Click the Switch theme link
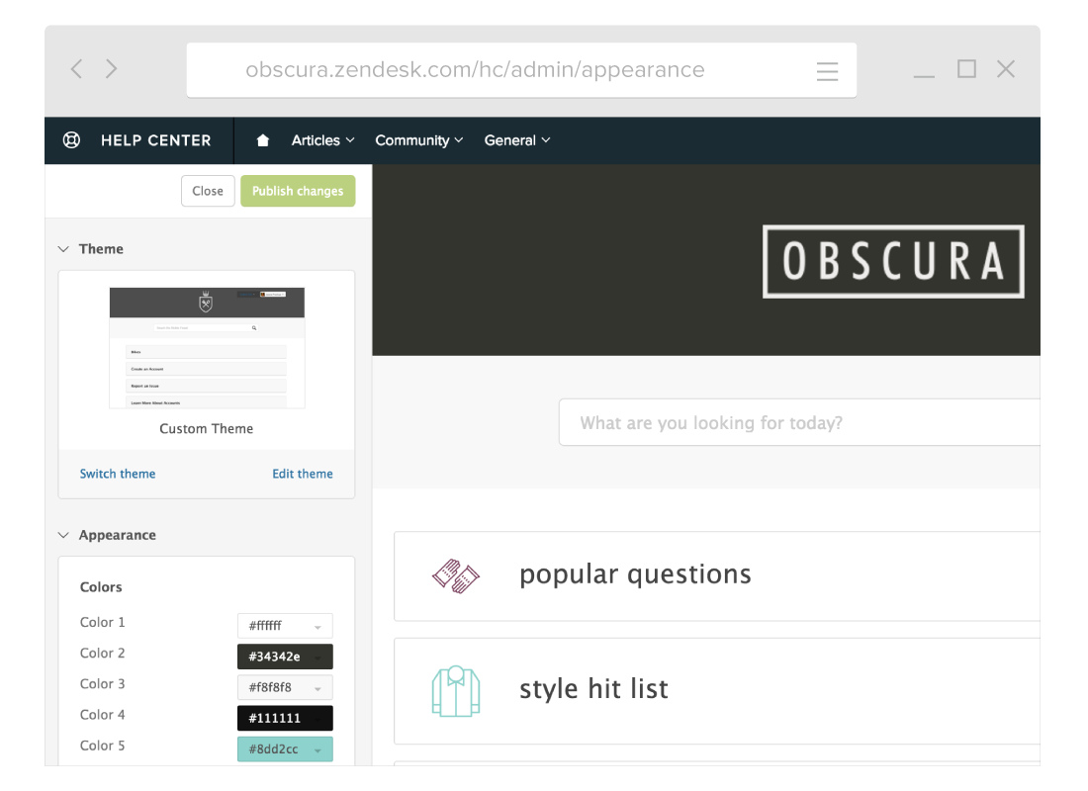This screenshot has height=791, width=1088. click(x=118, y=474)
